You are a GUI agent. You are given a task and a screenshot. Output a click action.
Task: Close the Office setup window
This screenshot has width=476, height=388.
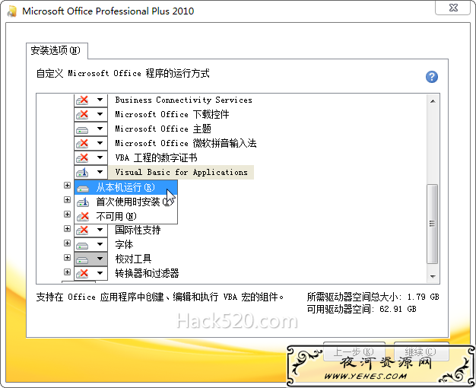click(x=453, y=8)
